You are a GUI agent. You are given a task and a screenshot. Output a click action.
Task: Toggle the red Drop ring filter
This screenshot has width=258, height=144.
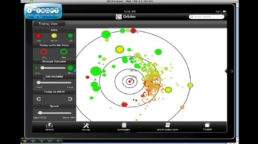click(x=44, y=52)
